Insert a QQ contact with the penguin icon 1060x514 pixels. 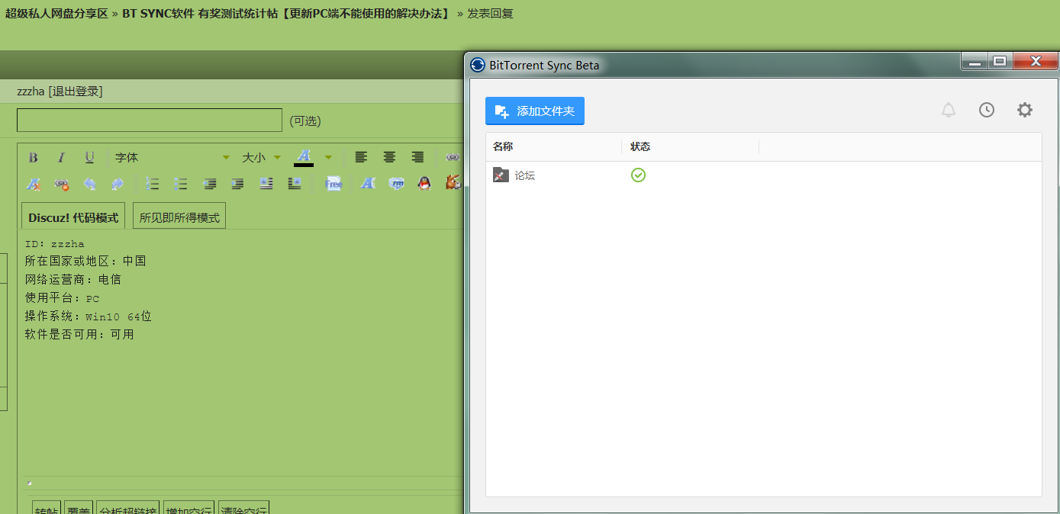tap(424, 184)
